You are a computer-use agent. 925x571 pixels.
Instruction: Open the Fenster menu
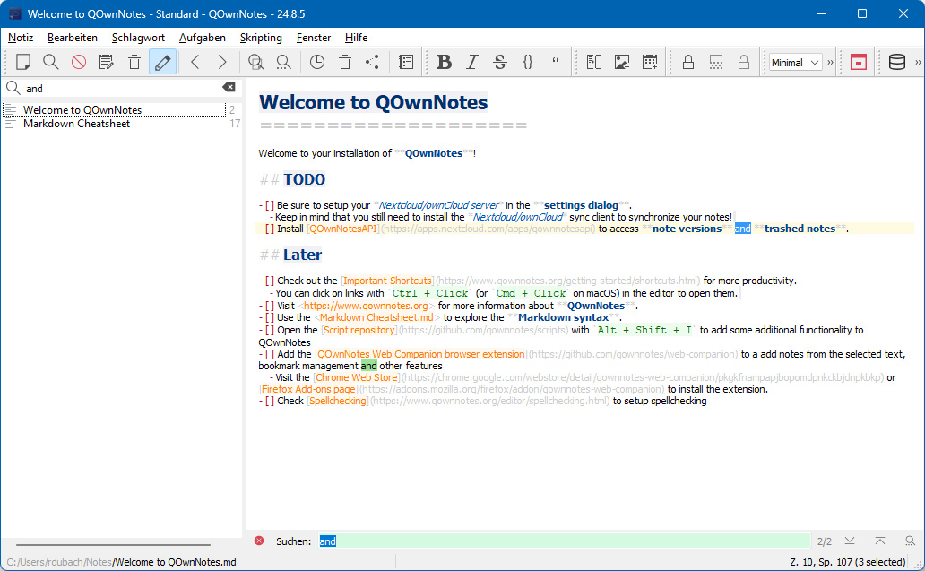coord(313,37)
